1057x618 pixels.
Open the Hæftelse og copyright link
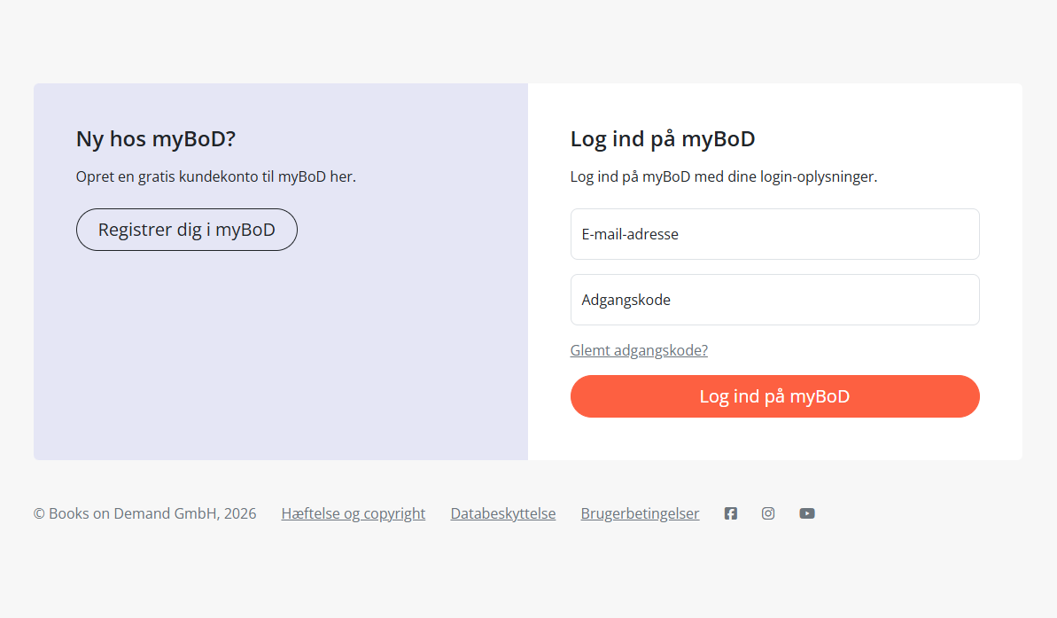(x=353, y=513)
